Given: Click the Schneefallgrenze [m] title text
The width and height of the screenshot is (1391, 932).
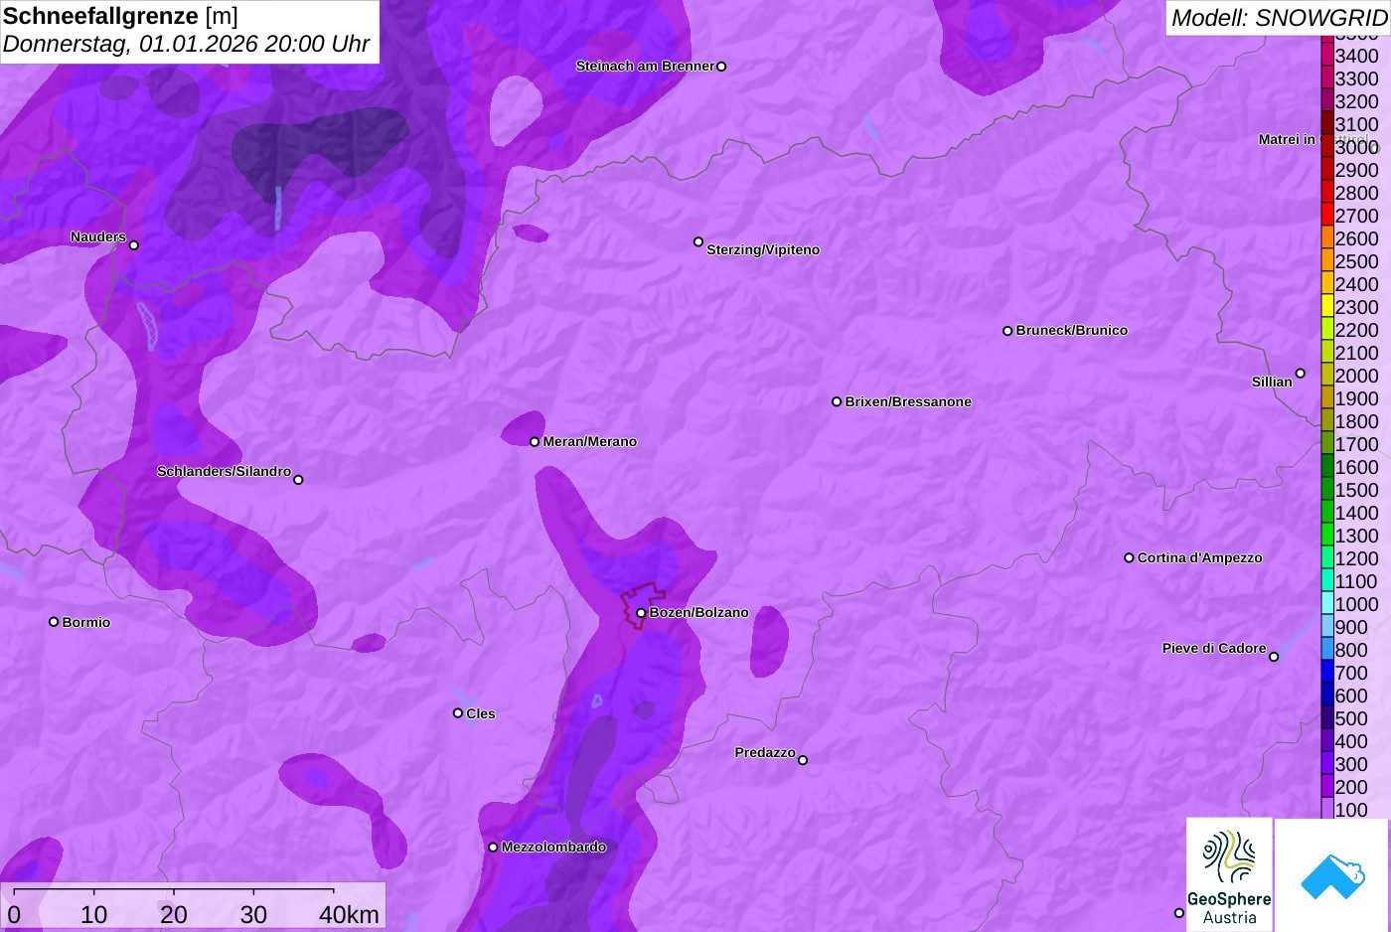Looking at the screenshot, I should [120, 16].
